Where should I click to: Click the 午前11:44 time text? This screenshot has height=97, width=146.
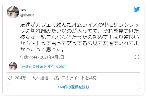(29, 57)
